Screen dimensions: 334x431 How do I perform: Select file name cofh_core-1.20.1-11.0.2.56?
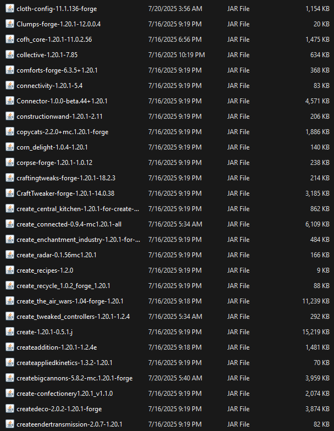pos(54,40)
